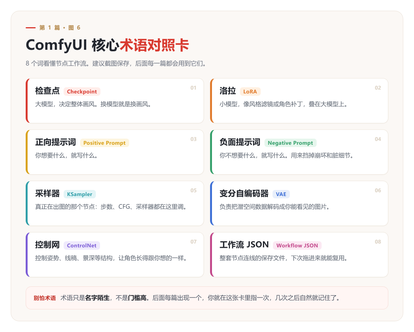This screenshot has height=332, width=414.
Task: Click the description beginning '真正在出图的那个节点'
Action: pyautogui.click(x=111, y=207)
